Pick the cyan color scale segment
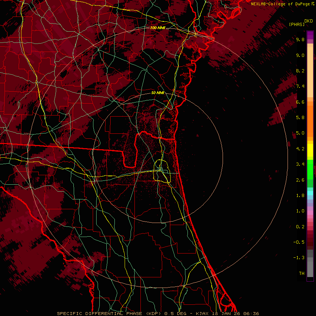Viewport: 316px width, 316px height. point(310,193)
